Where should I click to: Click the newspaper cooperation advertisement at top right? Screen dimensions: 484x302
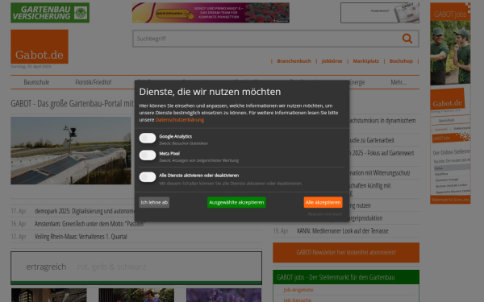380,13
